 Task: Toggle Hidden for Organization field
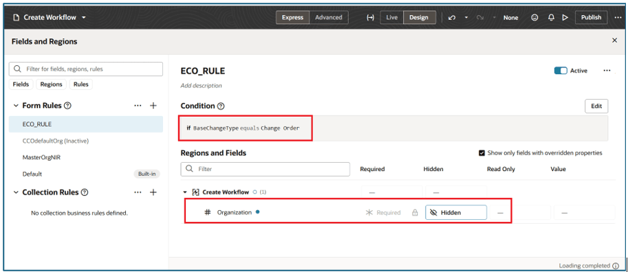tap(456, 213)
